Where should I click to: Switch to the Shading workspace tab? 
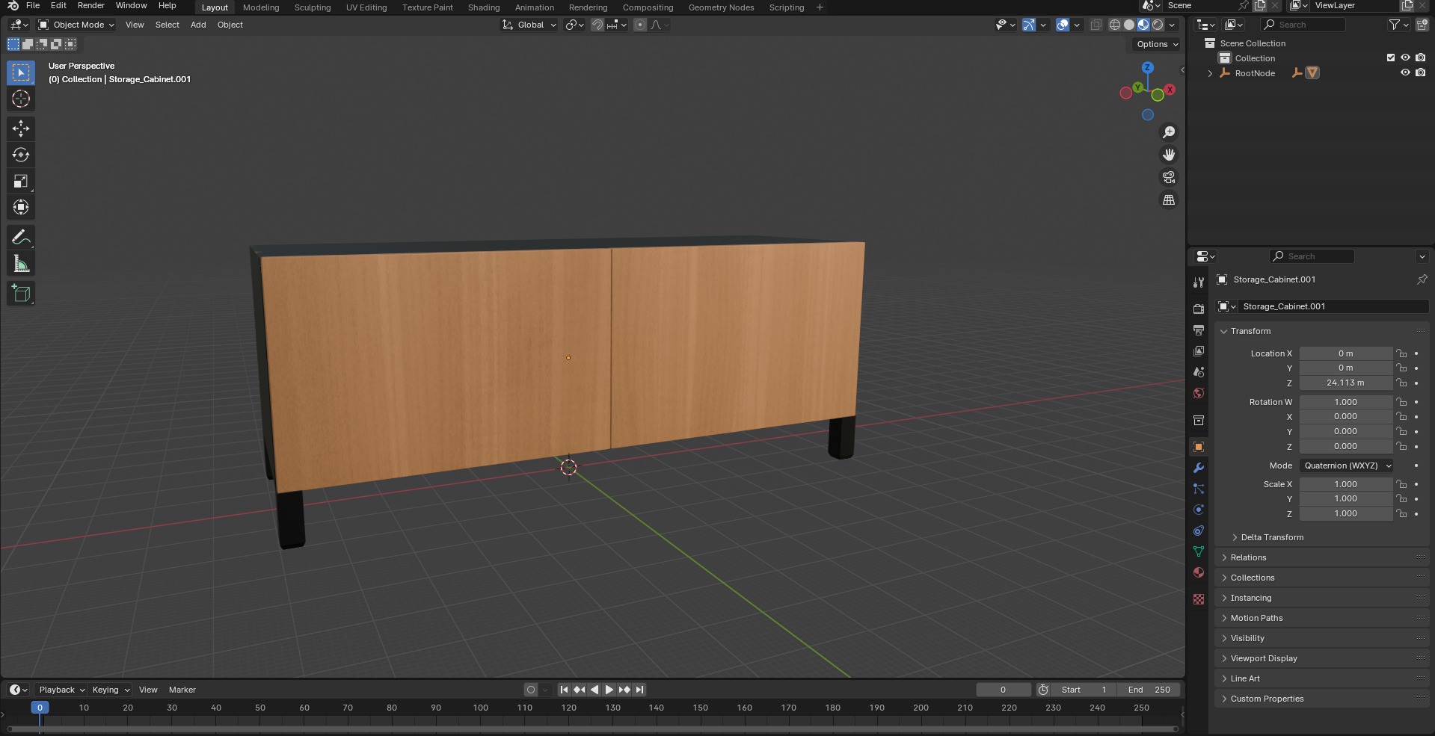click(x=484, y=7)
